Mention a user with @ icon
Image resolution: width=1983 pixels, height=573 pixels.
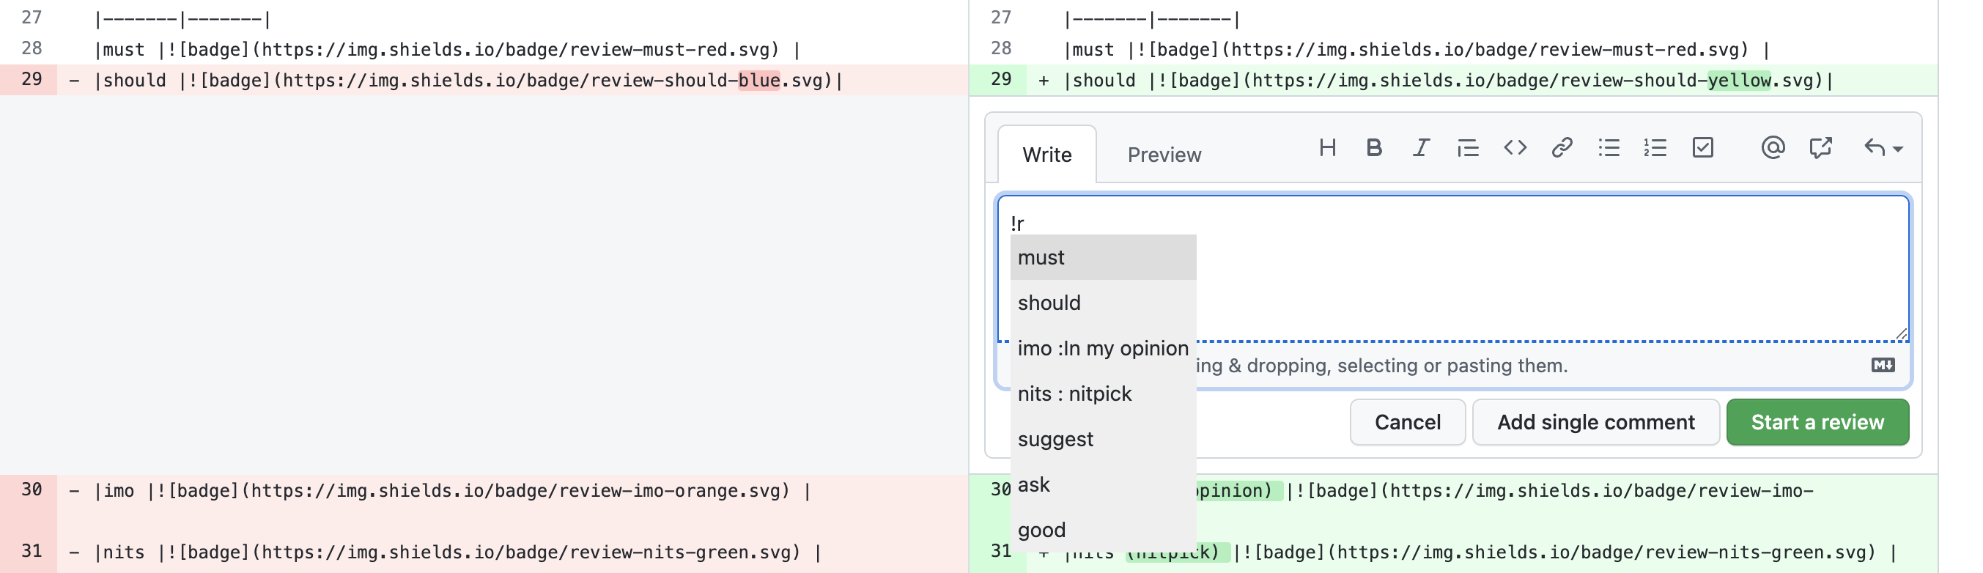tap(1772, 148)
